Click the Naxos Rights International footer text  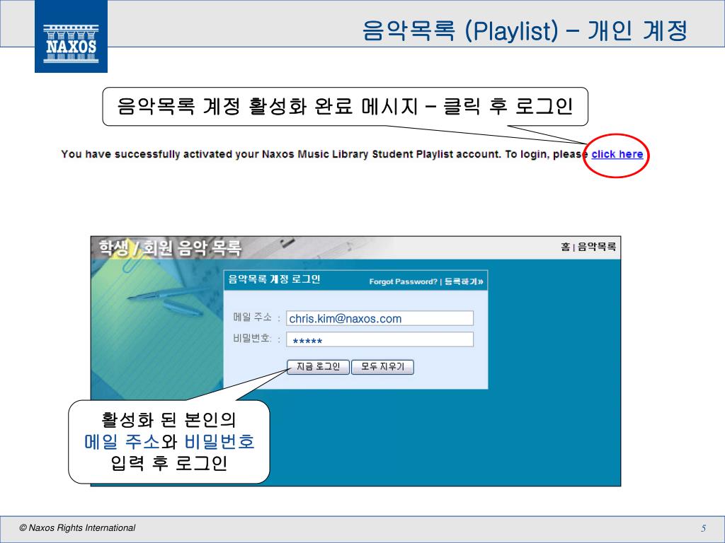point(77,527)
